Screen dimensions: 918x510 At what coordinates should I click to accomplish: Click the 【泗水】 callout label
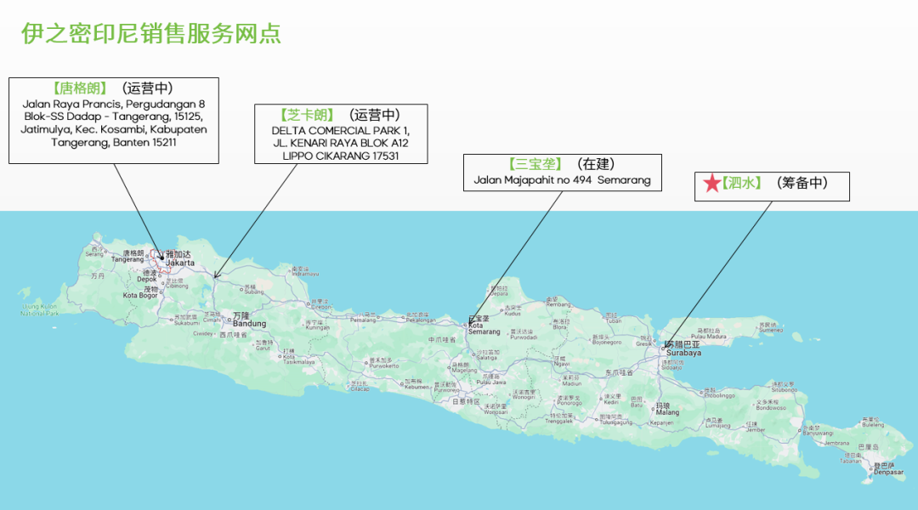tap(741, 183)
